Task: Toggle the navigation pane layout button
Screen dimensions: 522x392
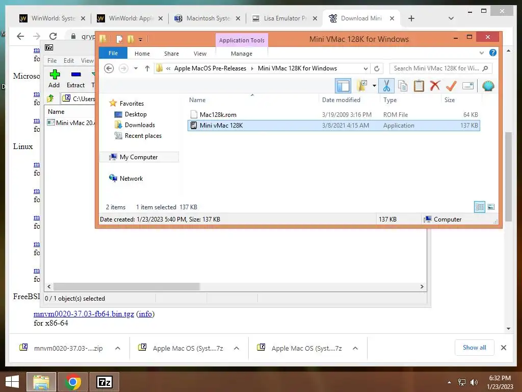Action: 343,86
